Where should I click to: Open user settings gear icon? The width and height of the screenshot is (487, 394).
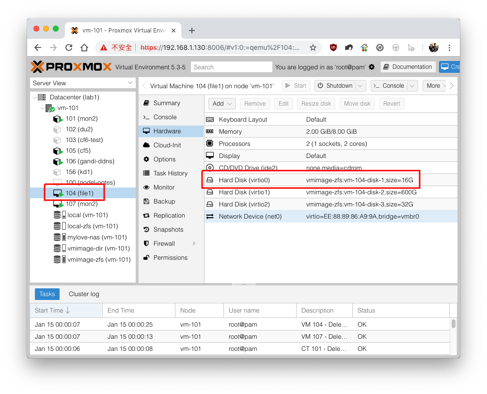click(x=372, y=67)
